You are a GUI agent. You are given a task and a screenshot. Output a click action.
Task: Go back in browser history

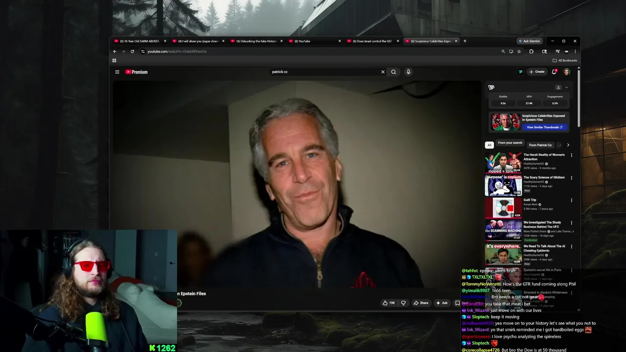point(115,51)
